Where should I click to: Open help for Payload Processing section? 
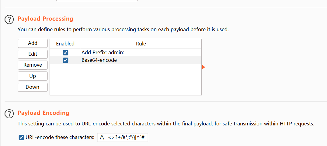9,19
